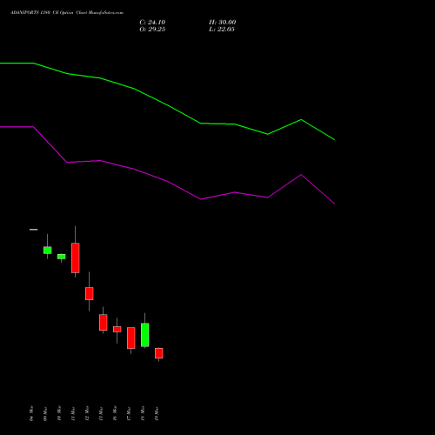
Task: Select the green candle on 18 Mar
Action: click(145, 335)
